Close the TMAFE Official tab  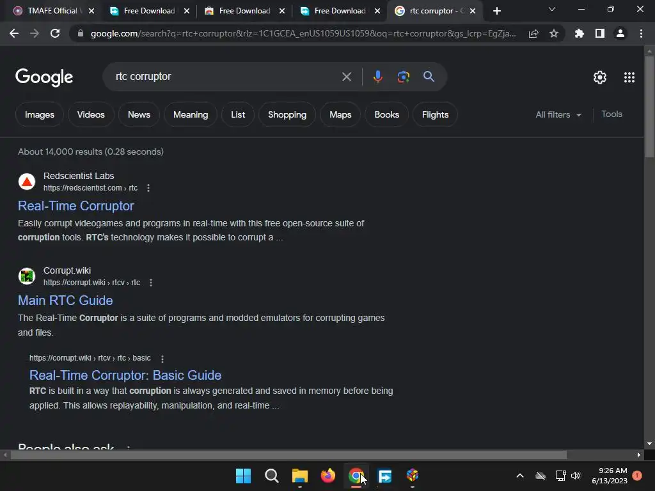click(91, 11)
